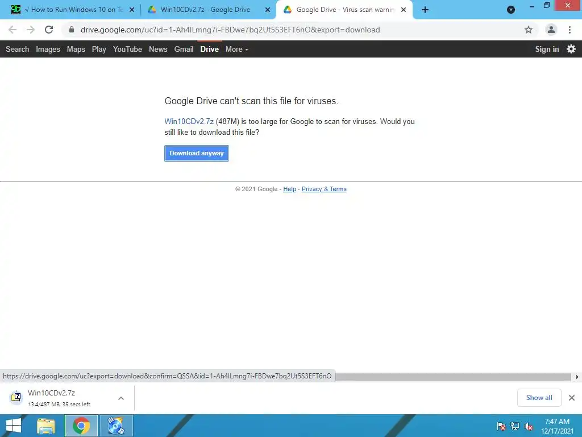Open Play in the Google bar
The height and width of the screenshot is (437, 582).
click(99, 49)
